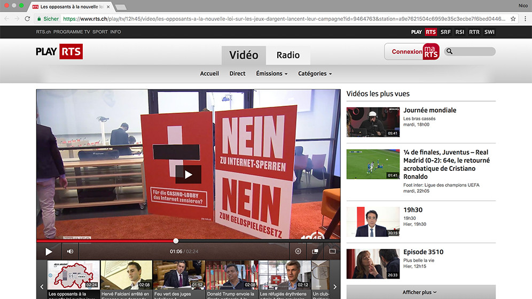
Task: Mute the video volume icon
Action: pyautogui.click(x=70, y=251)
